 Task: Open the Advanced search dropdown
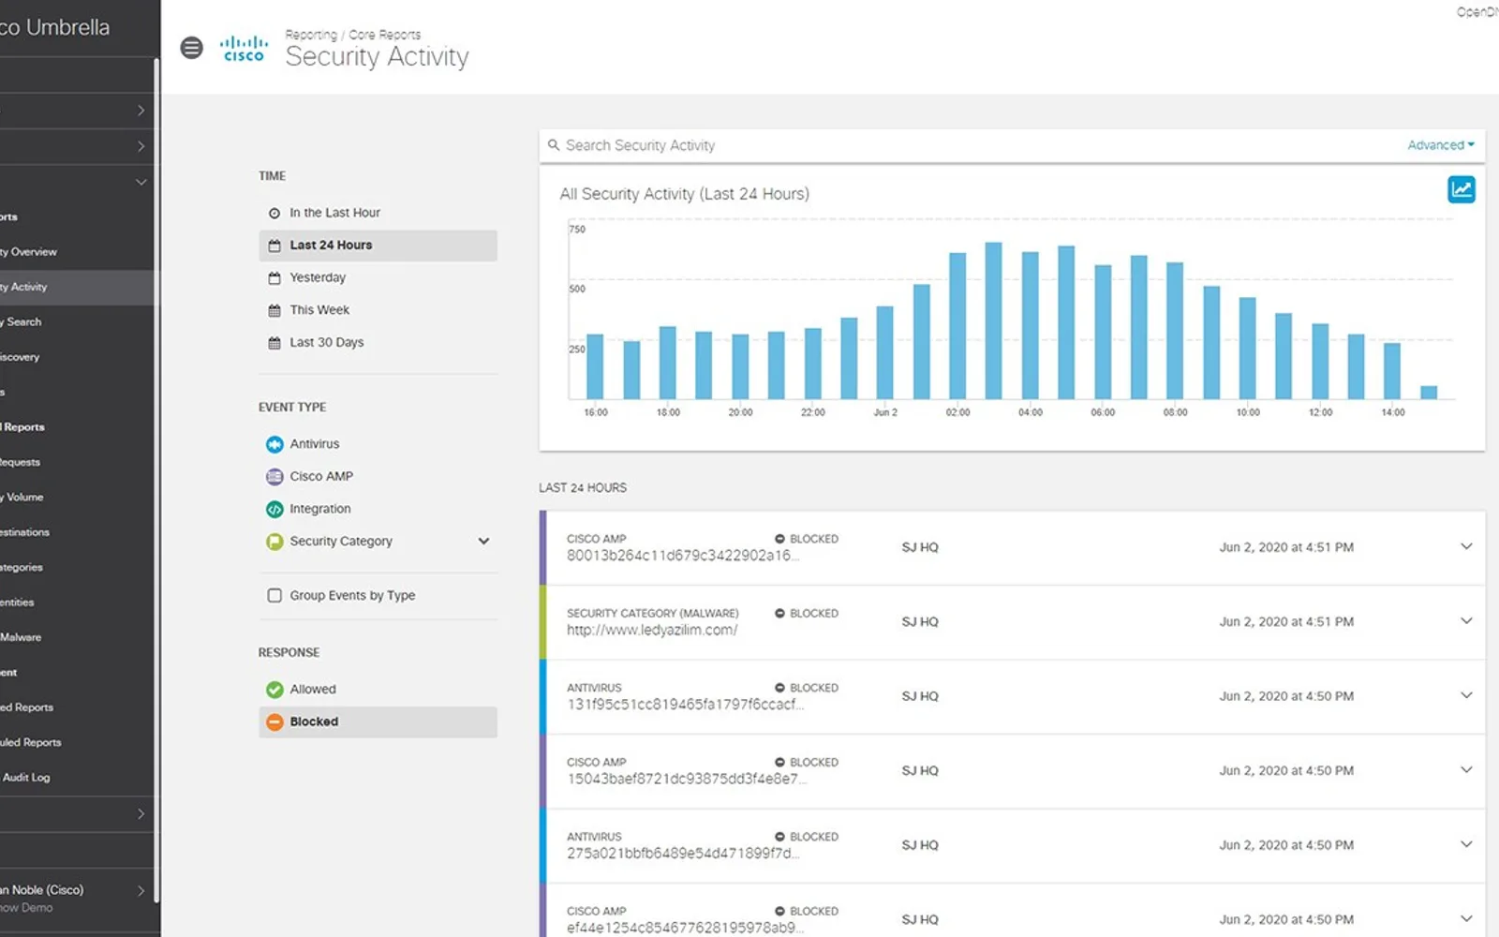pyautogui.click(x=1441, y=145)
